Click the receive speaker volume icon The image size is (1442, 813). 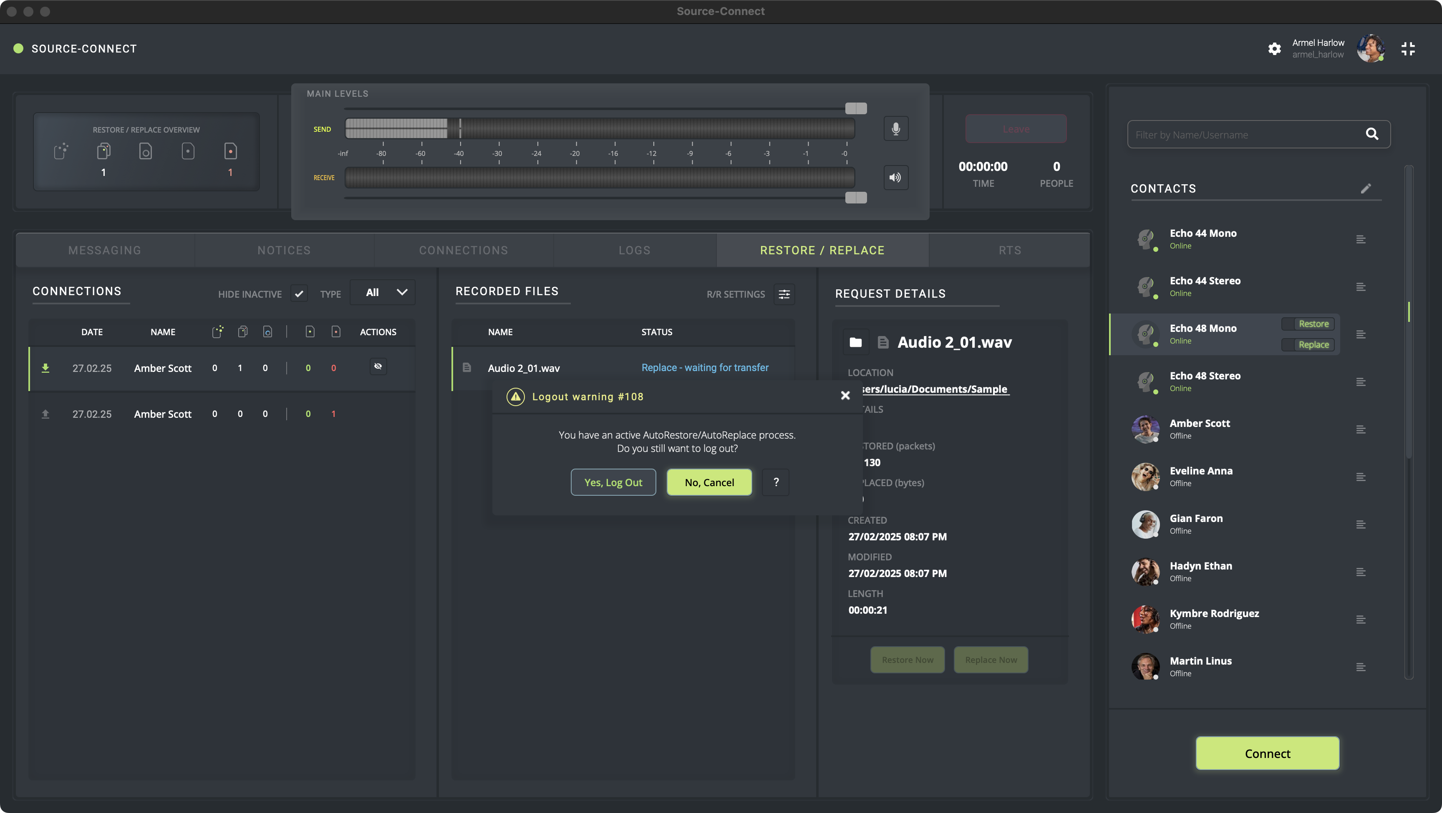point(896,177)
